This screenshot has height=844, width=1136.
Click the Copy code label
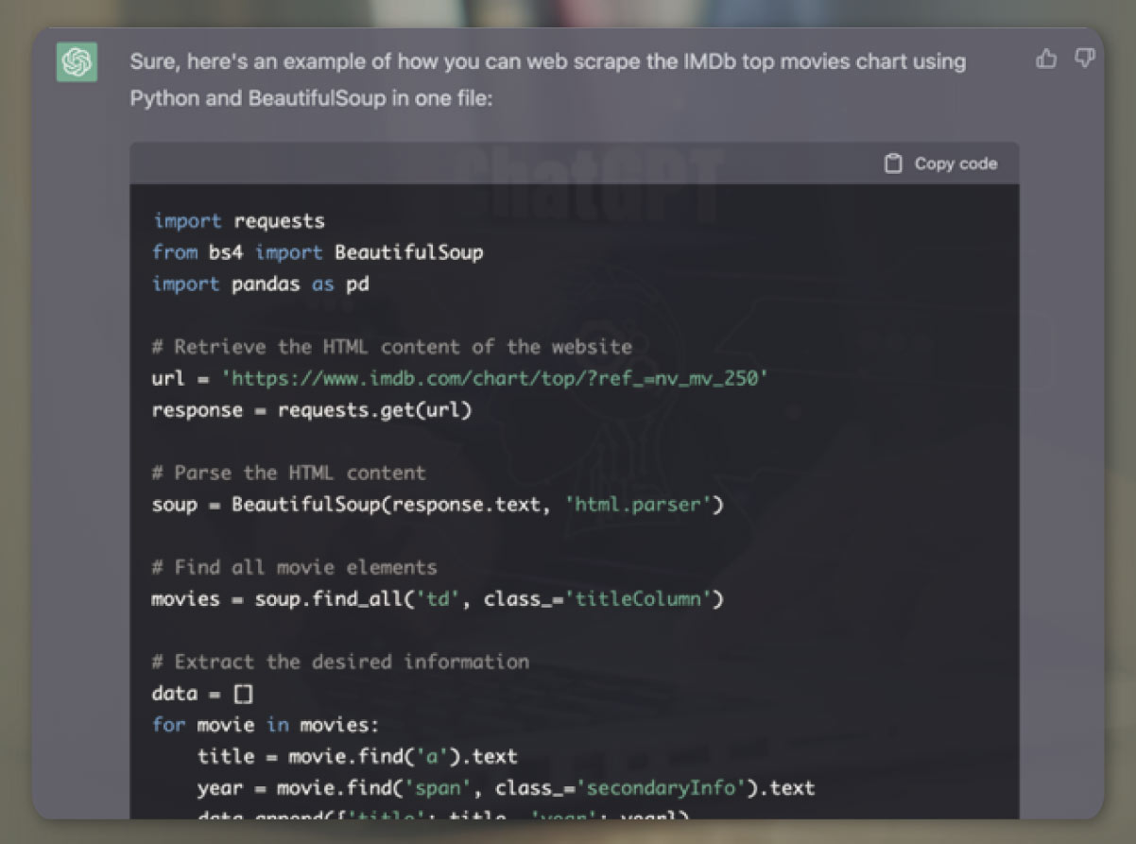955,164
